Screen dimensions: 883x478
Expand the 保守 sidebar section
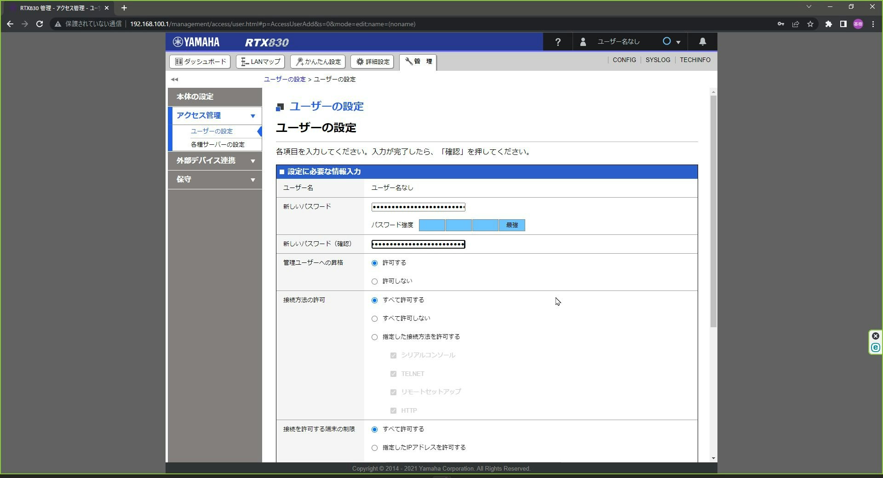tap(215, 180)
